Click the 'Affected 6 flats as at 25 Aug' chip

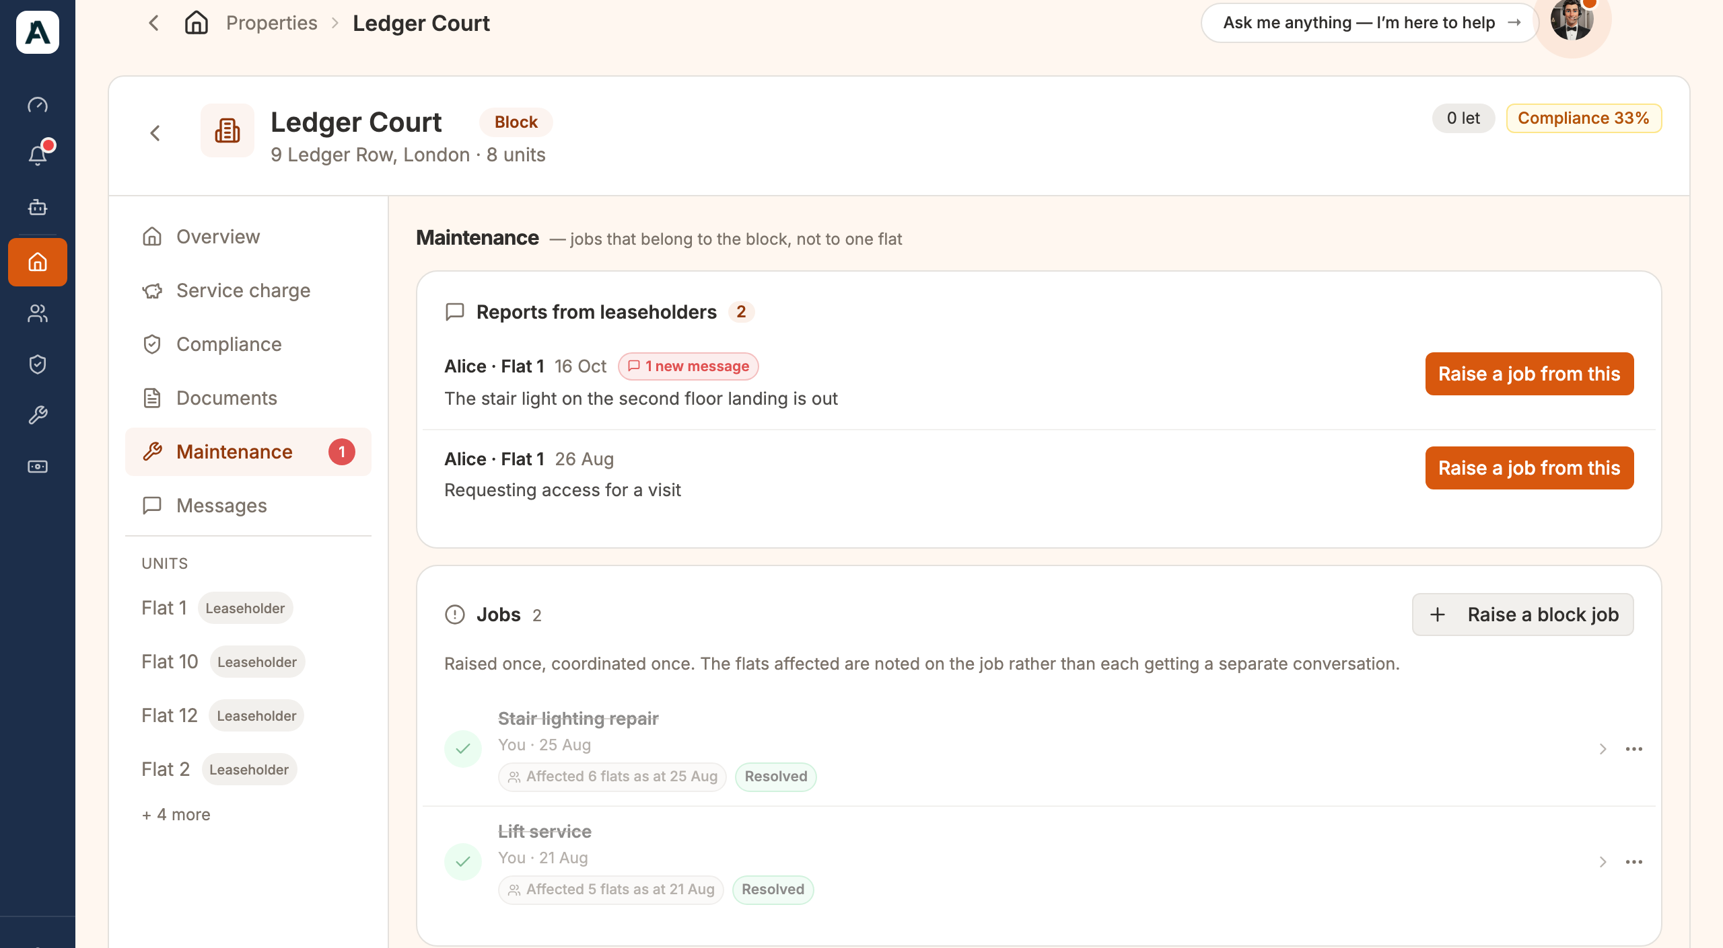[x=612, y=777]
